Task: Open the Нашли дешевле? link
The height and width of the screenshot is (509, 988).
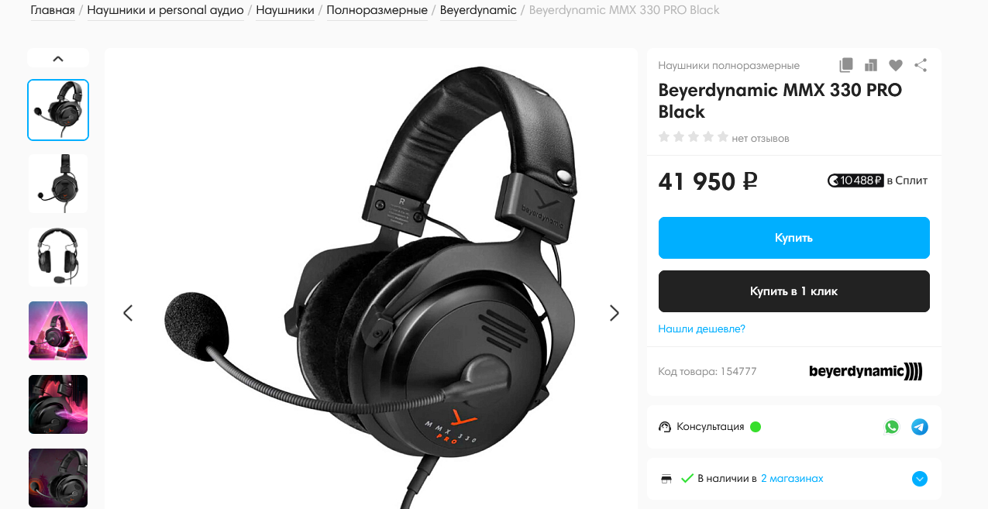Action: pos(701,328)
